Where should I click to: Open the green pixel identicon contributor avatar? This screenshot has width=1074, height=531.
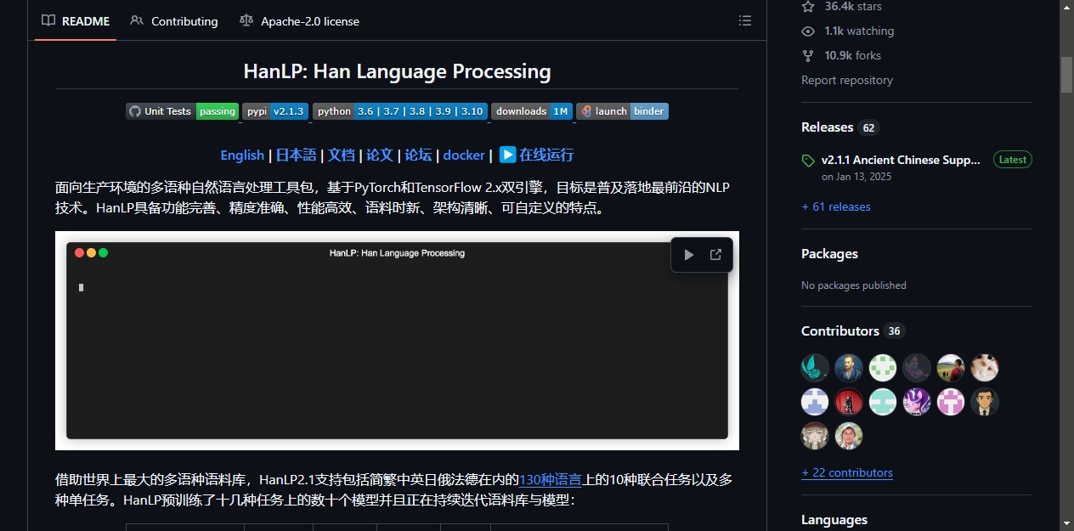883,368
